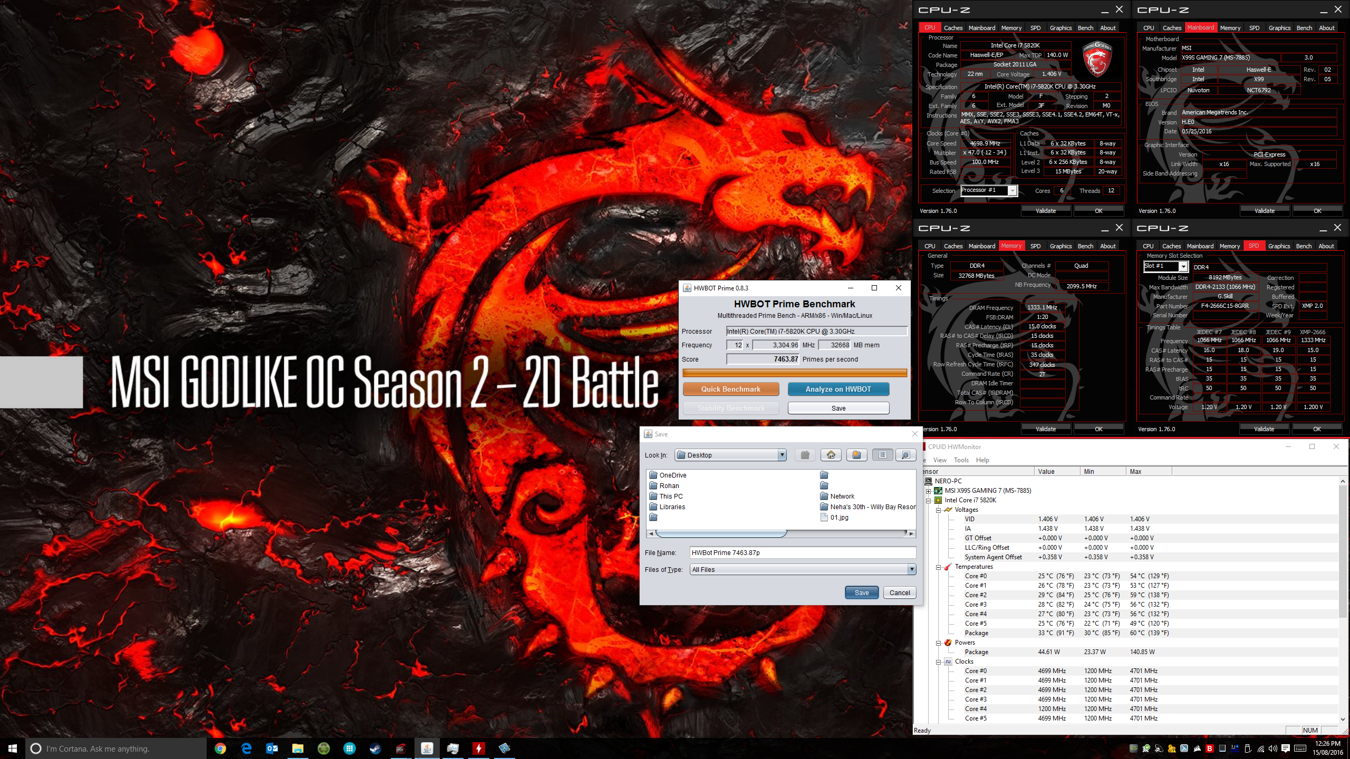Viewport: 1350px width, 759px height.
Task: Open the OneDrive folder in Save dialog
Action: pyautogui.click(x=668, y=475)
